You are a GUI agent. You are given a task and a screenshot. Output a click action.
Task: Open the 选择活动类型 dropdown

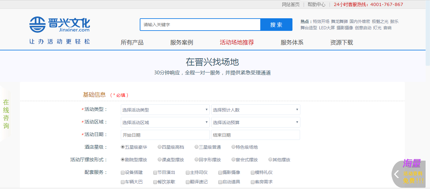coord(165,110)
